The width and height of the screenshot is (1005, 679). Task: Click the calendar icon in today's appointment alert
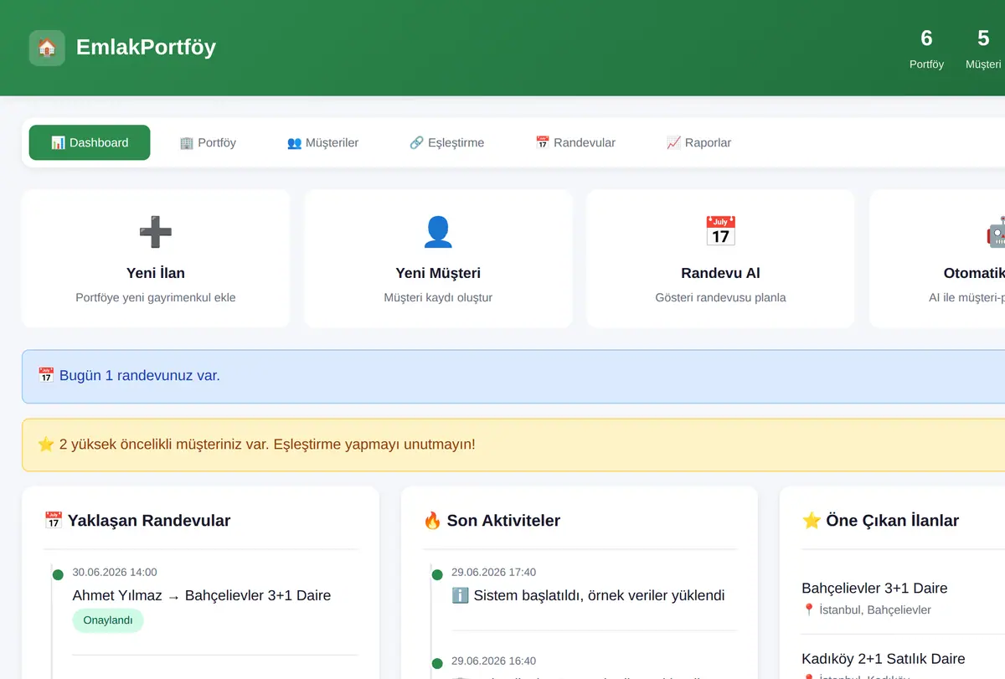(x=46, y=376)
